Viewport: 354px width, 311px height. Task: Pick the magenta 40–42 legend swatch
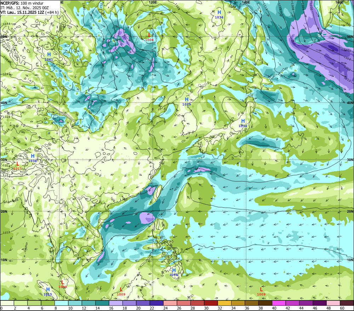279,303
